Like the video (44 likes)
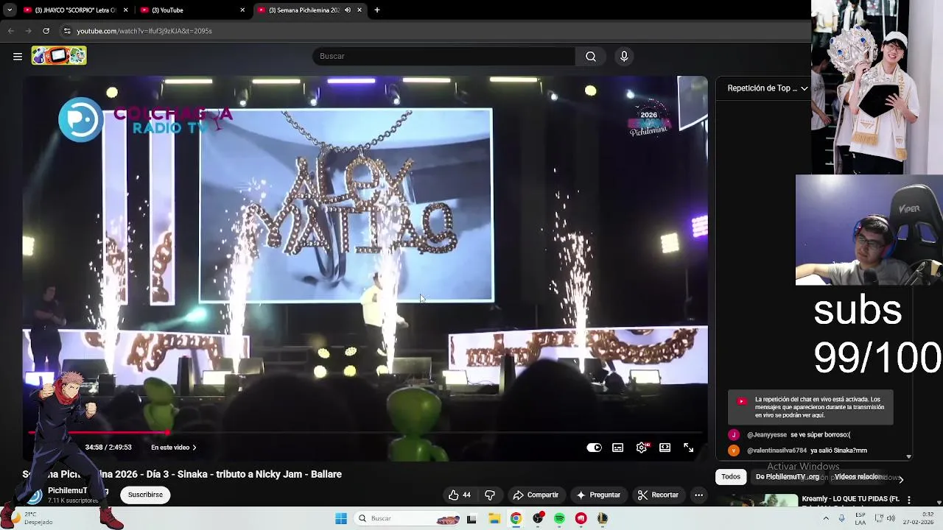The width and height of the screenshot is (943, 530). (x=460, y=495)
